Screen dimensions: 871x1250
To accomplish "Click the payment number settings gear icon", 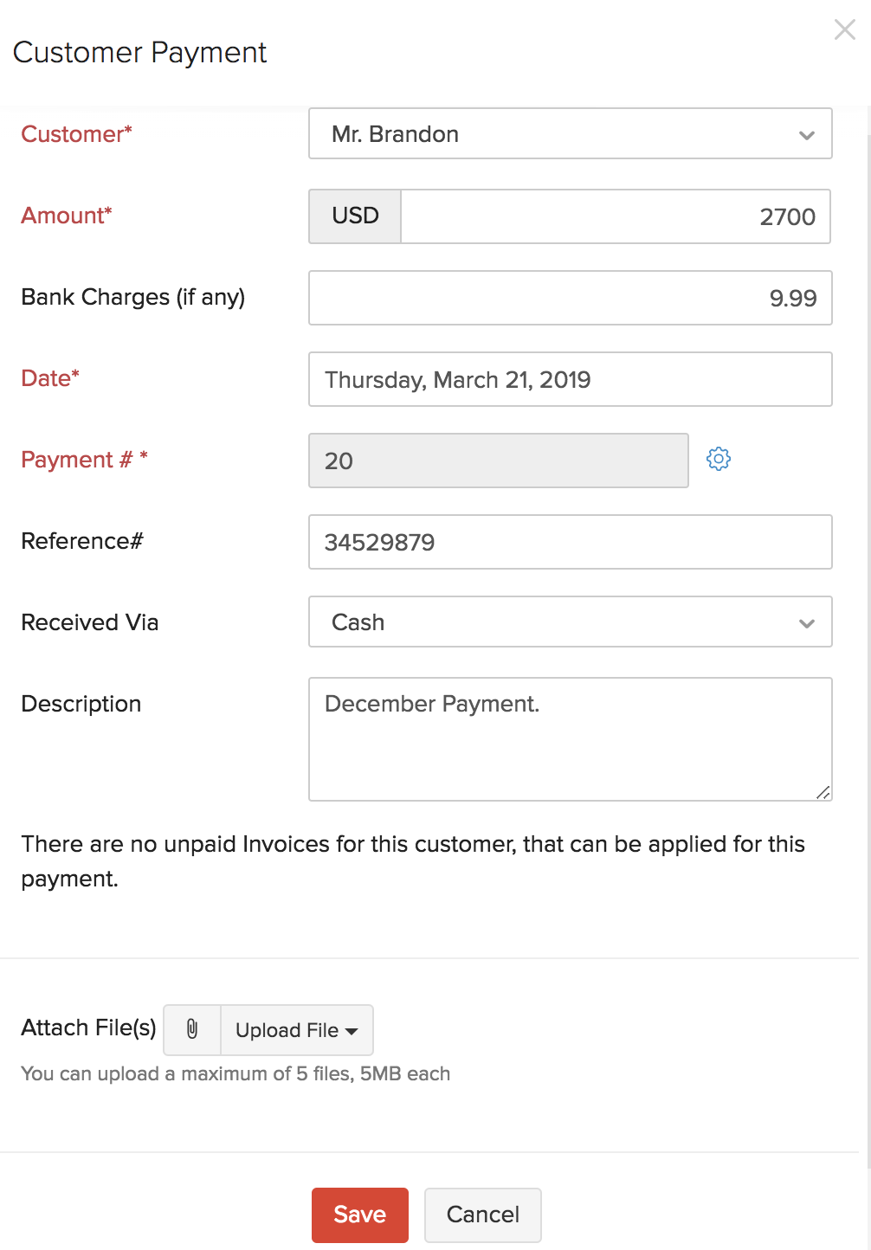I will pos(719,459).
